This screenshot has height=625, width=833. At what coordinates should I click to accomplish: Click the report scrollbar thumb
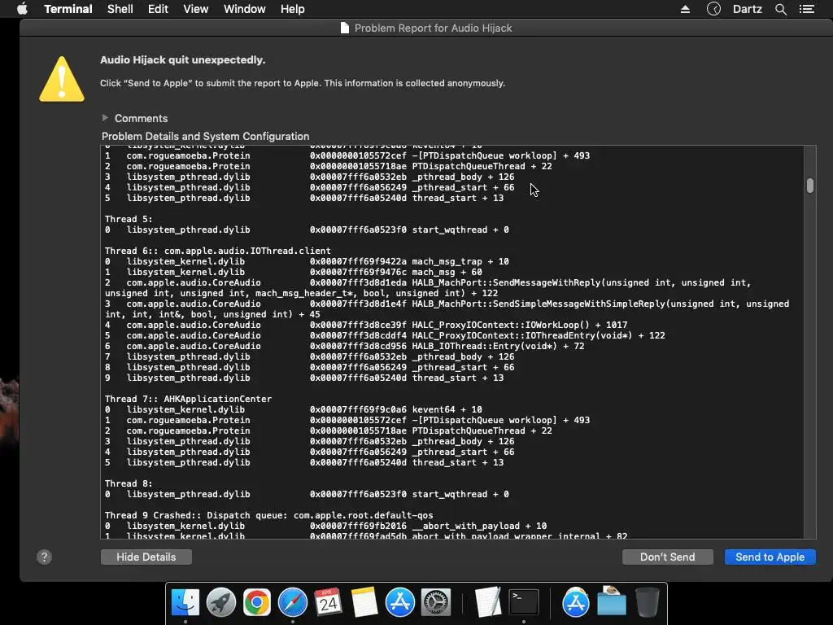(809, 186)
